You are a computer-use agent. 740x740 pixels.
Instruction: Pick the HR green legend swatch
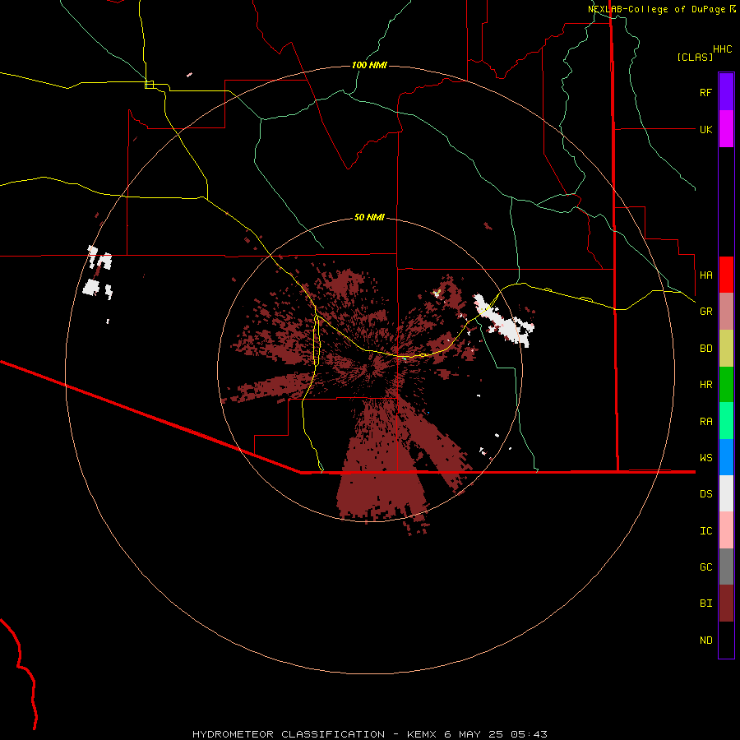point(726,385)
